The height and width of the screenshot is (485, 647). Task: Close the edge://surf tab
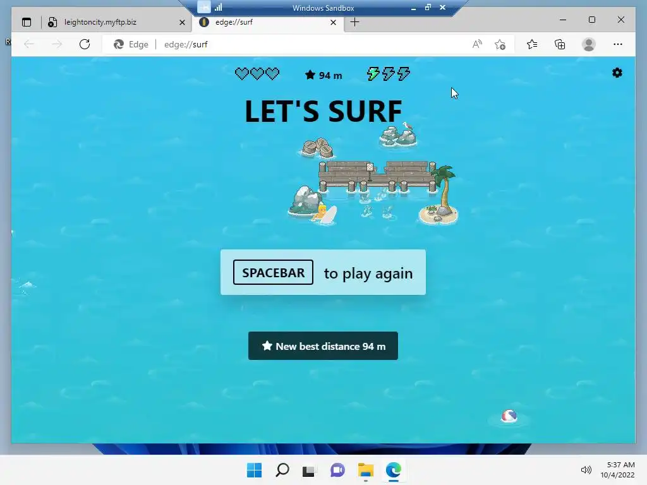tap(334, 22)
